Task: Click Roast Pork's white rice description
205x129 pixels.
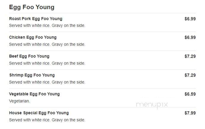Action: [x=47, y=26]
